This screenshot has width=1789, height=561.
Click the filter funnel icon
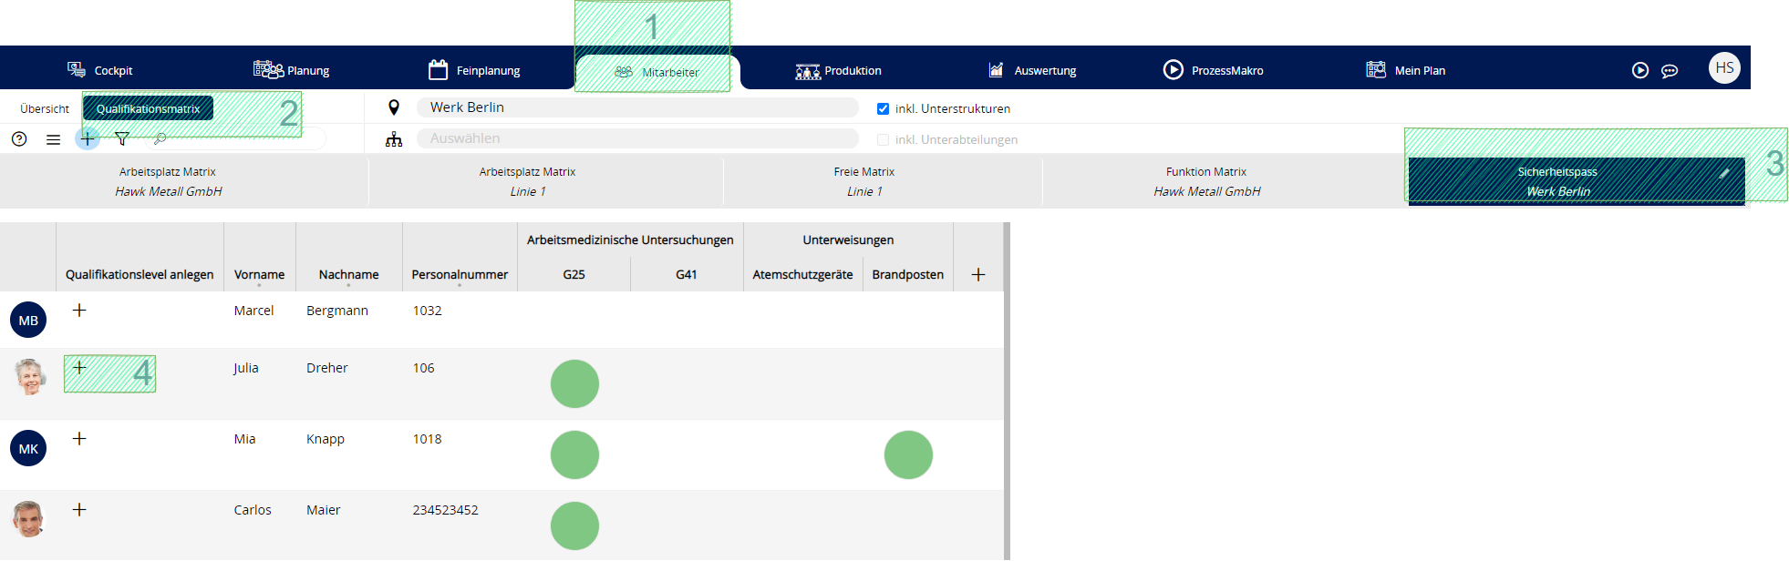[122, 138]
